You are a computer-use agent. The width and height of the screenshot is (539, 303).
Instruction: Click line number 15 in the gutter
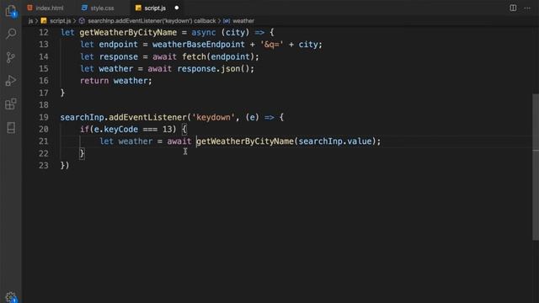(44, 69)
